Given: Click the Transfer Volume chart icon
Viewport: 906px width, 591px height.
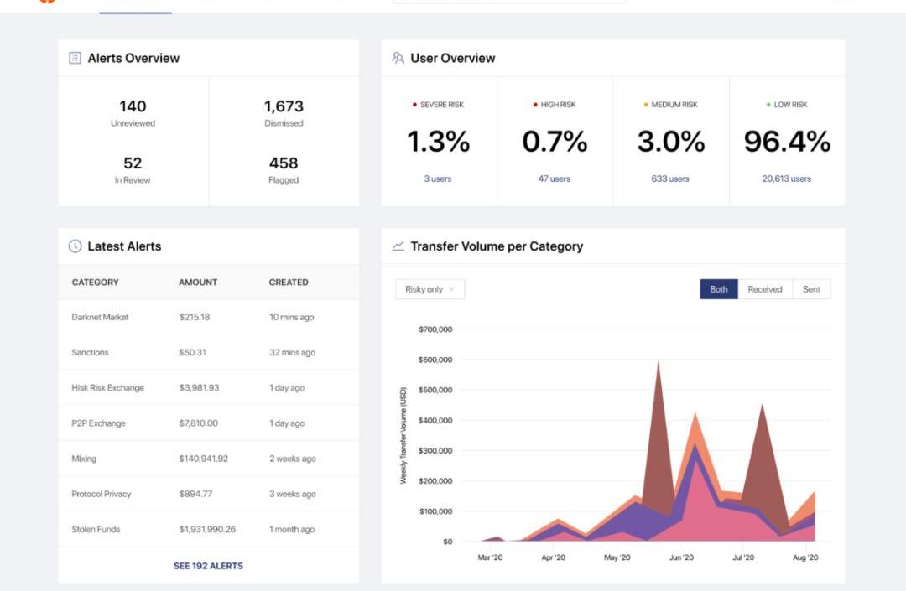Looking at the screenshot, I should pyautogui.click(x=398, y=246).
